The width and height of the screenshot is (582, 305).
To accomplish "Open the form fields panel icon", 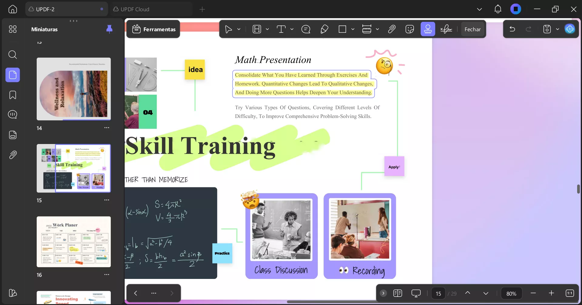I will coord(13,135).
